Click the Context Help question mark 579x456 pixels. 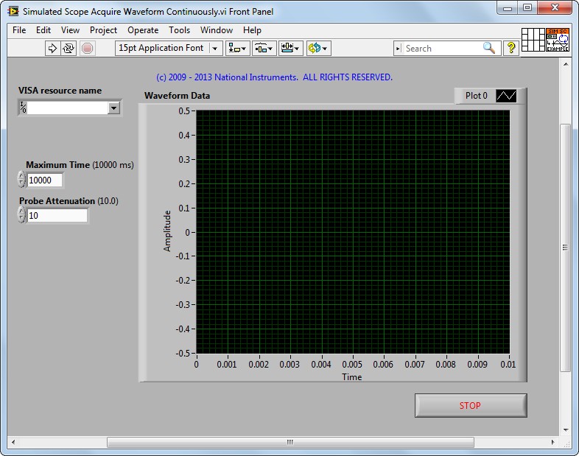point(511,48)
